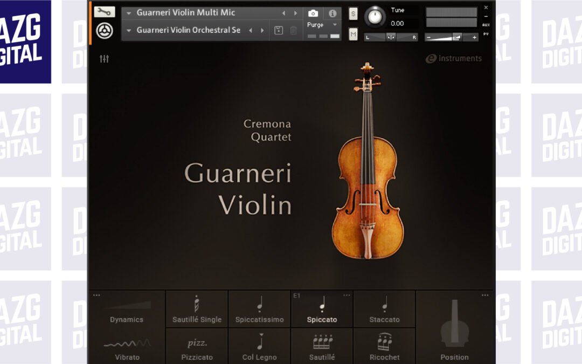
Task: Activate the highlighted Spiccato articulation
Action: click(x=322, y=309)
